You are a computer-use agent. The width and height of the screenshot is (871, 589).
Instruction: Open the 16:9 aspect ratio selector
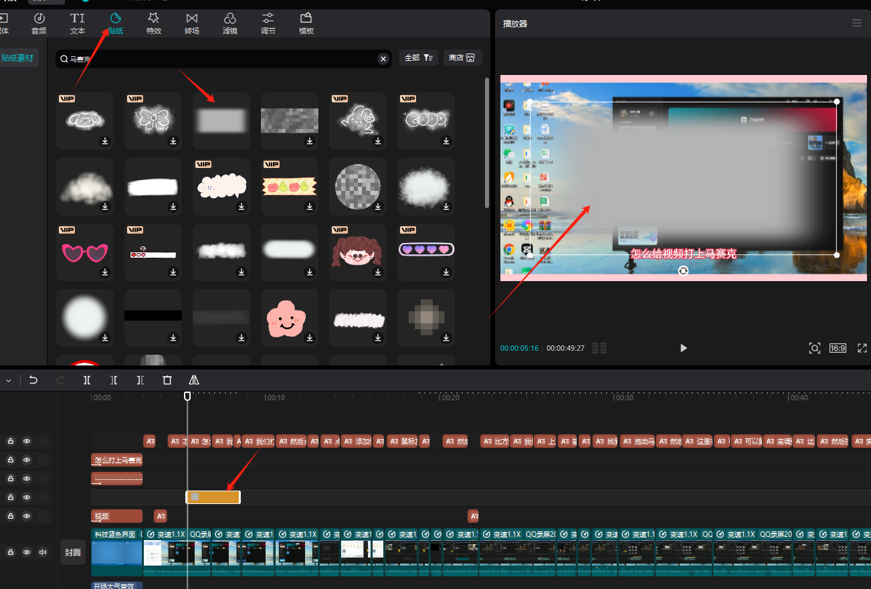(838, 348)
